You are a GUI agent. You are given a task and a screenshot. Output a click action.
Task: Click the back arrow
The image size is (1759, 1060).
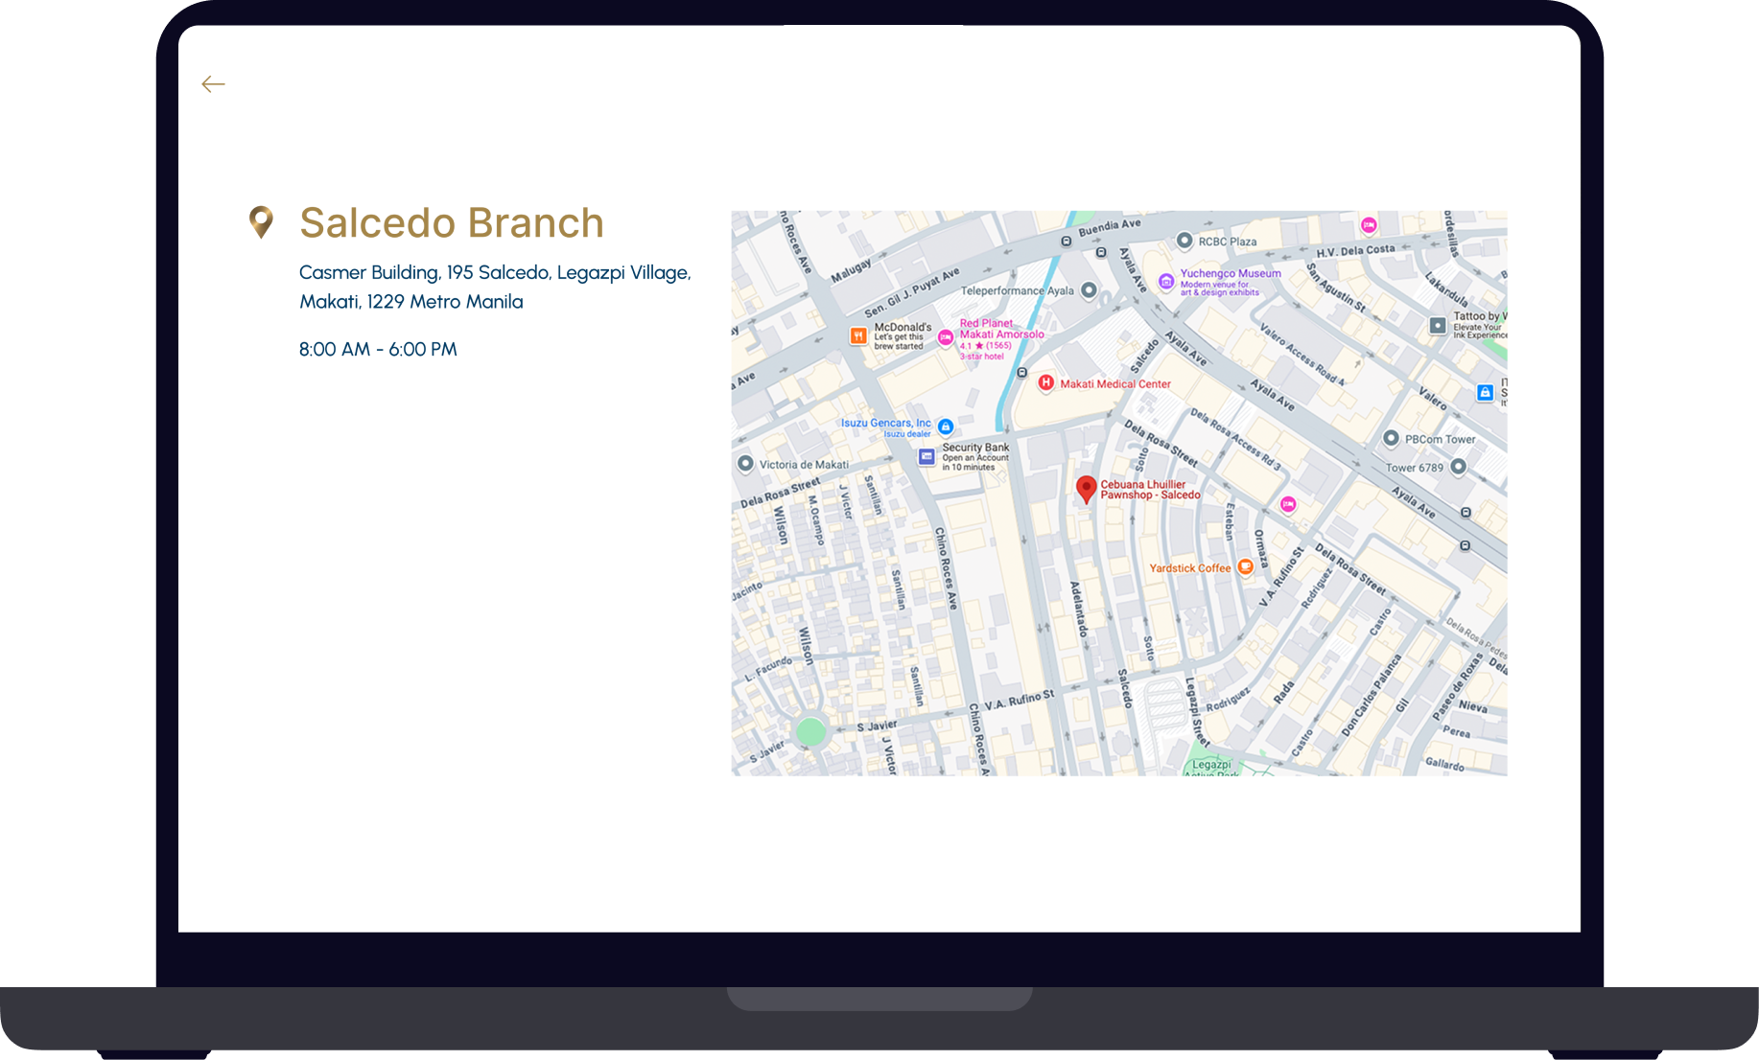coord(213,84)
